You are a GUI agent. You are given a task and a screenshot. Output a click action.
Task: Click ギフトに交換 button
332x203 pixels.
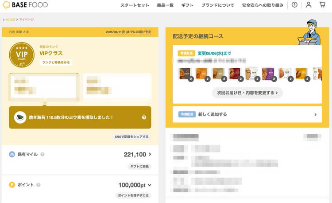pyautogui.click(x=139, y=167)
